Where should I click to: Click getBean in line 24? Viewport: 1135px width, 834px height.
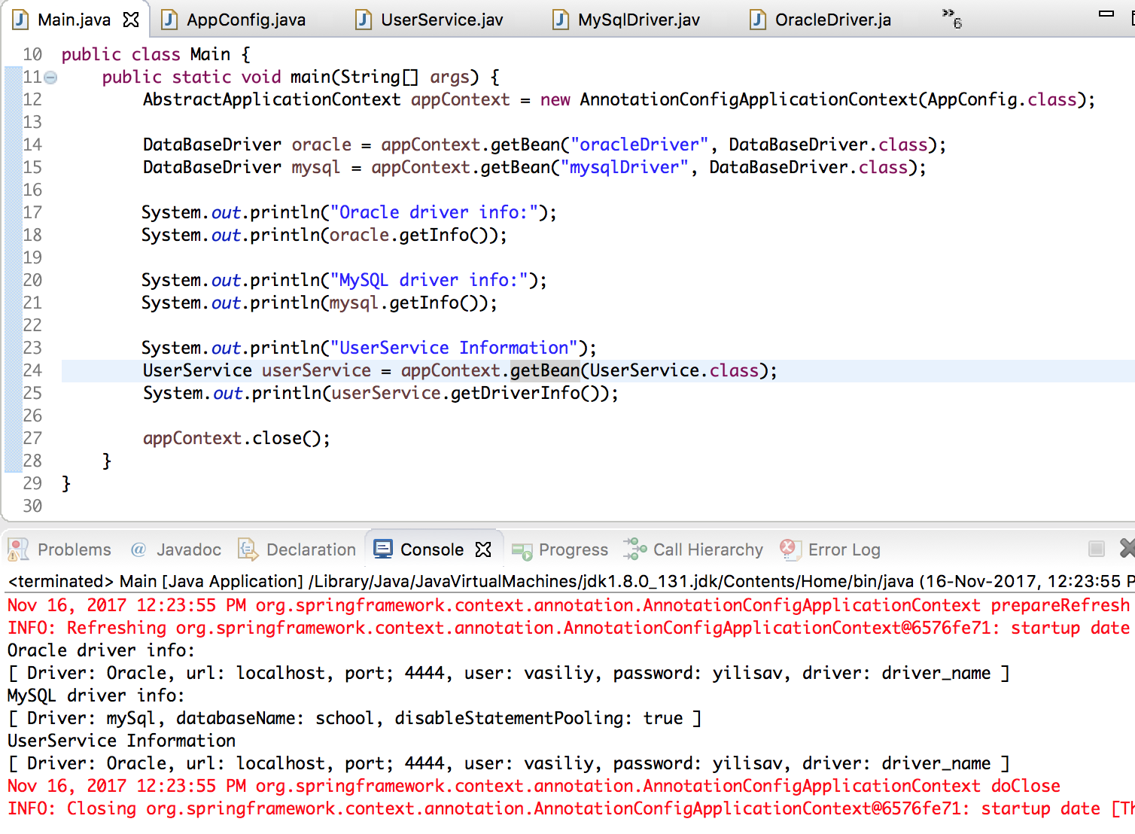pos(545,370)
